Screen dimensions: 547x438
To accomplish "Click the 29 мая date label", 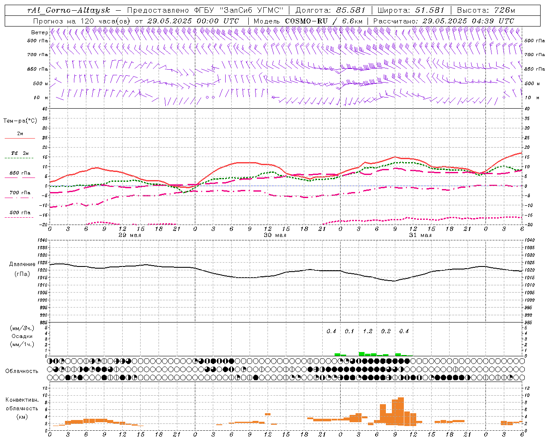I will tap(129, 235).
